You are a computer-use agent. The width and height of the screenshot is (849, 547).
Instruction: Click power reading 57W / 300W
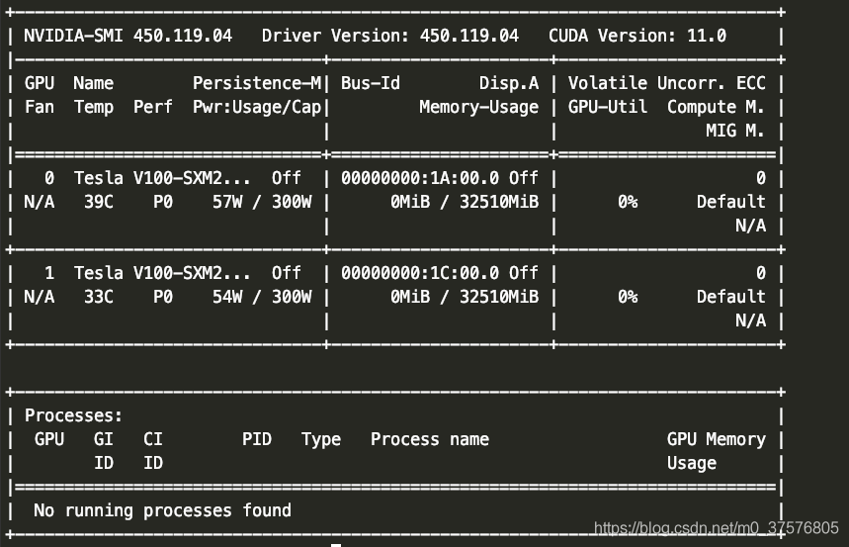(x=262, y=202)
